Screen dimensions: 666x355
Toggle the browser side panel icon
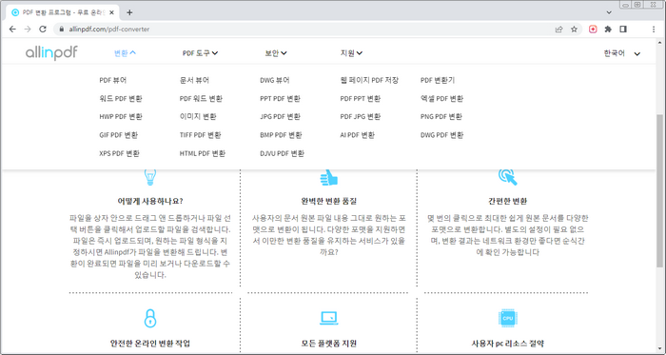(x=623, y=30)
